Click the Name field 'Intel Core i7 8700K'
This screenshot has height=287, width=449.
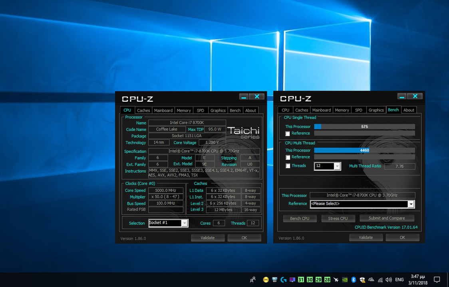187,123
